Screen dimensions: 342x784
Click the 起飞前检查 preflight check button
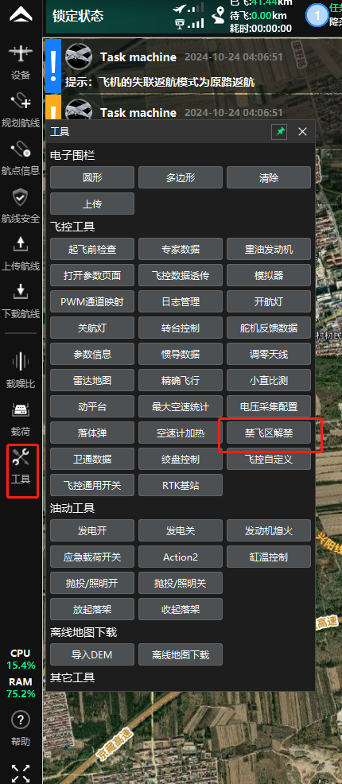[92, 249]
